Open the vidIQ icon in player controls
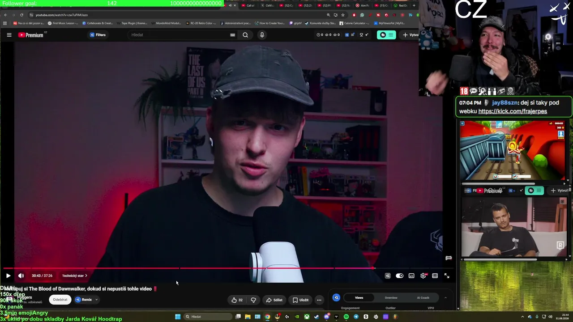 [x=388, y=276]
